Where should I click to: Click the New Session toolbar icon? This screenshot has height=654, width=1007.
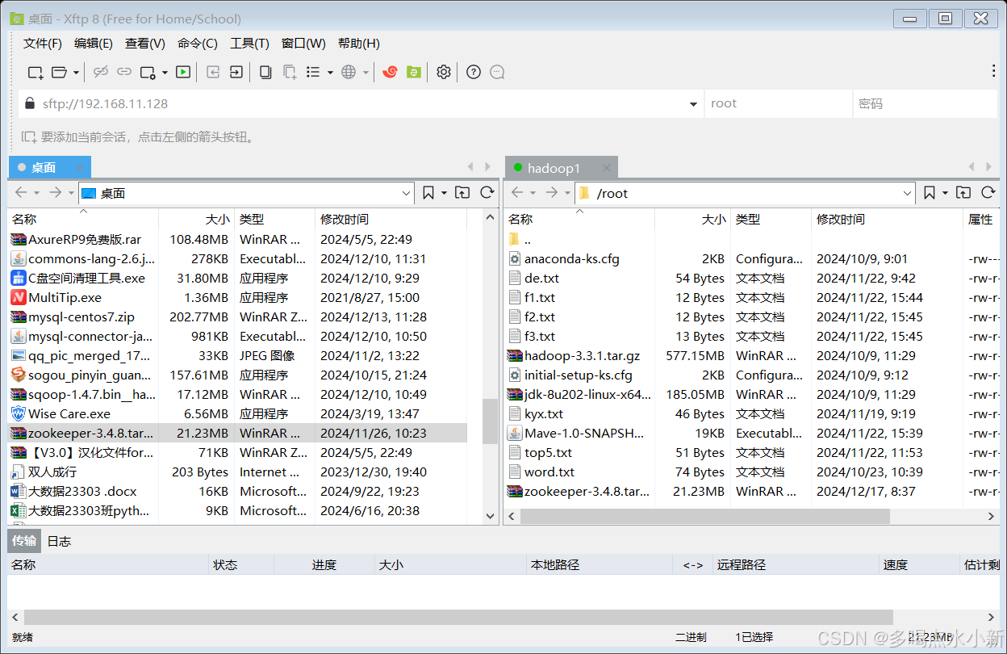[x=36, y=72]
